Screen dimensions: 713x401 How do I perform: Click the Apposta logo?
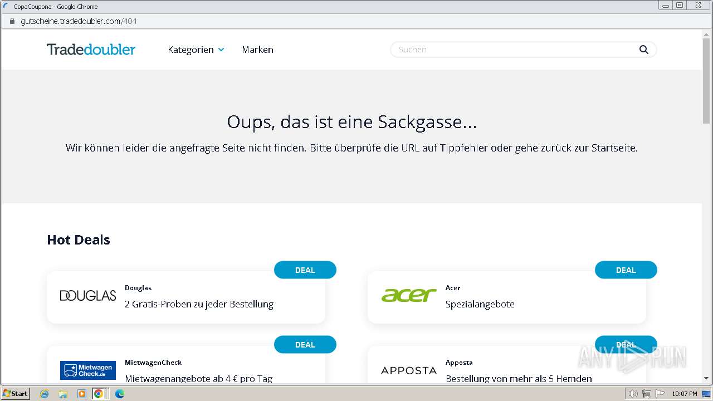point(409,370)
